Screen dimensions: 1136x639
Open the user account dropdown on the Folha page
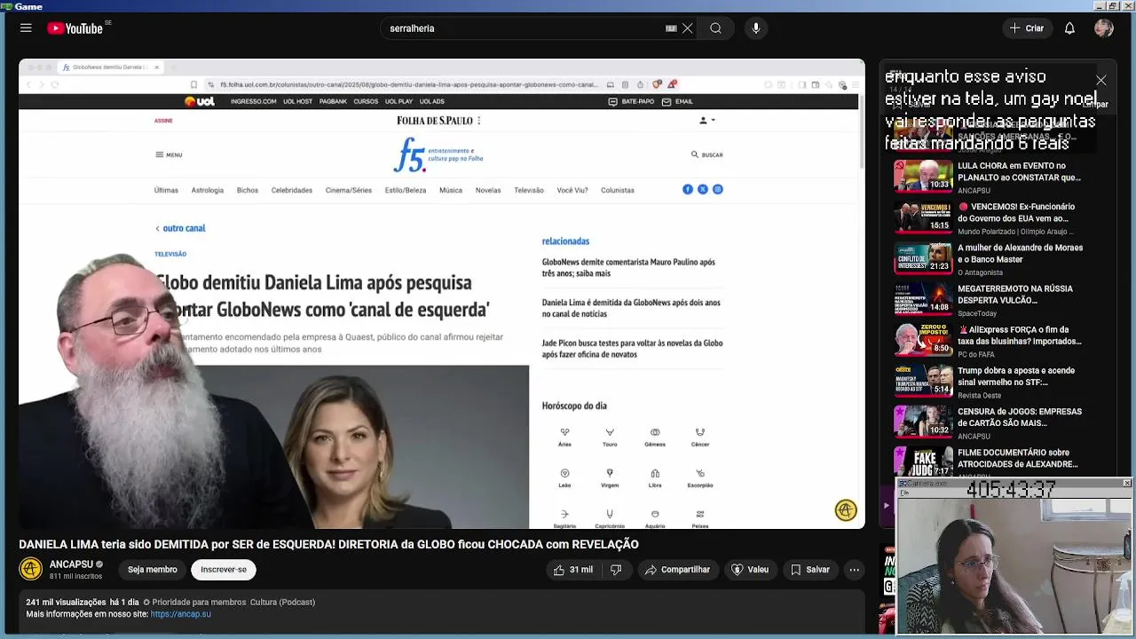point(707,120)
